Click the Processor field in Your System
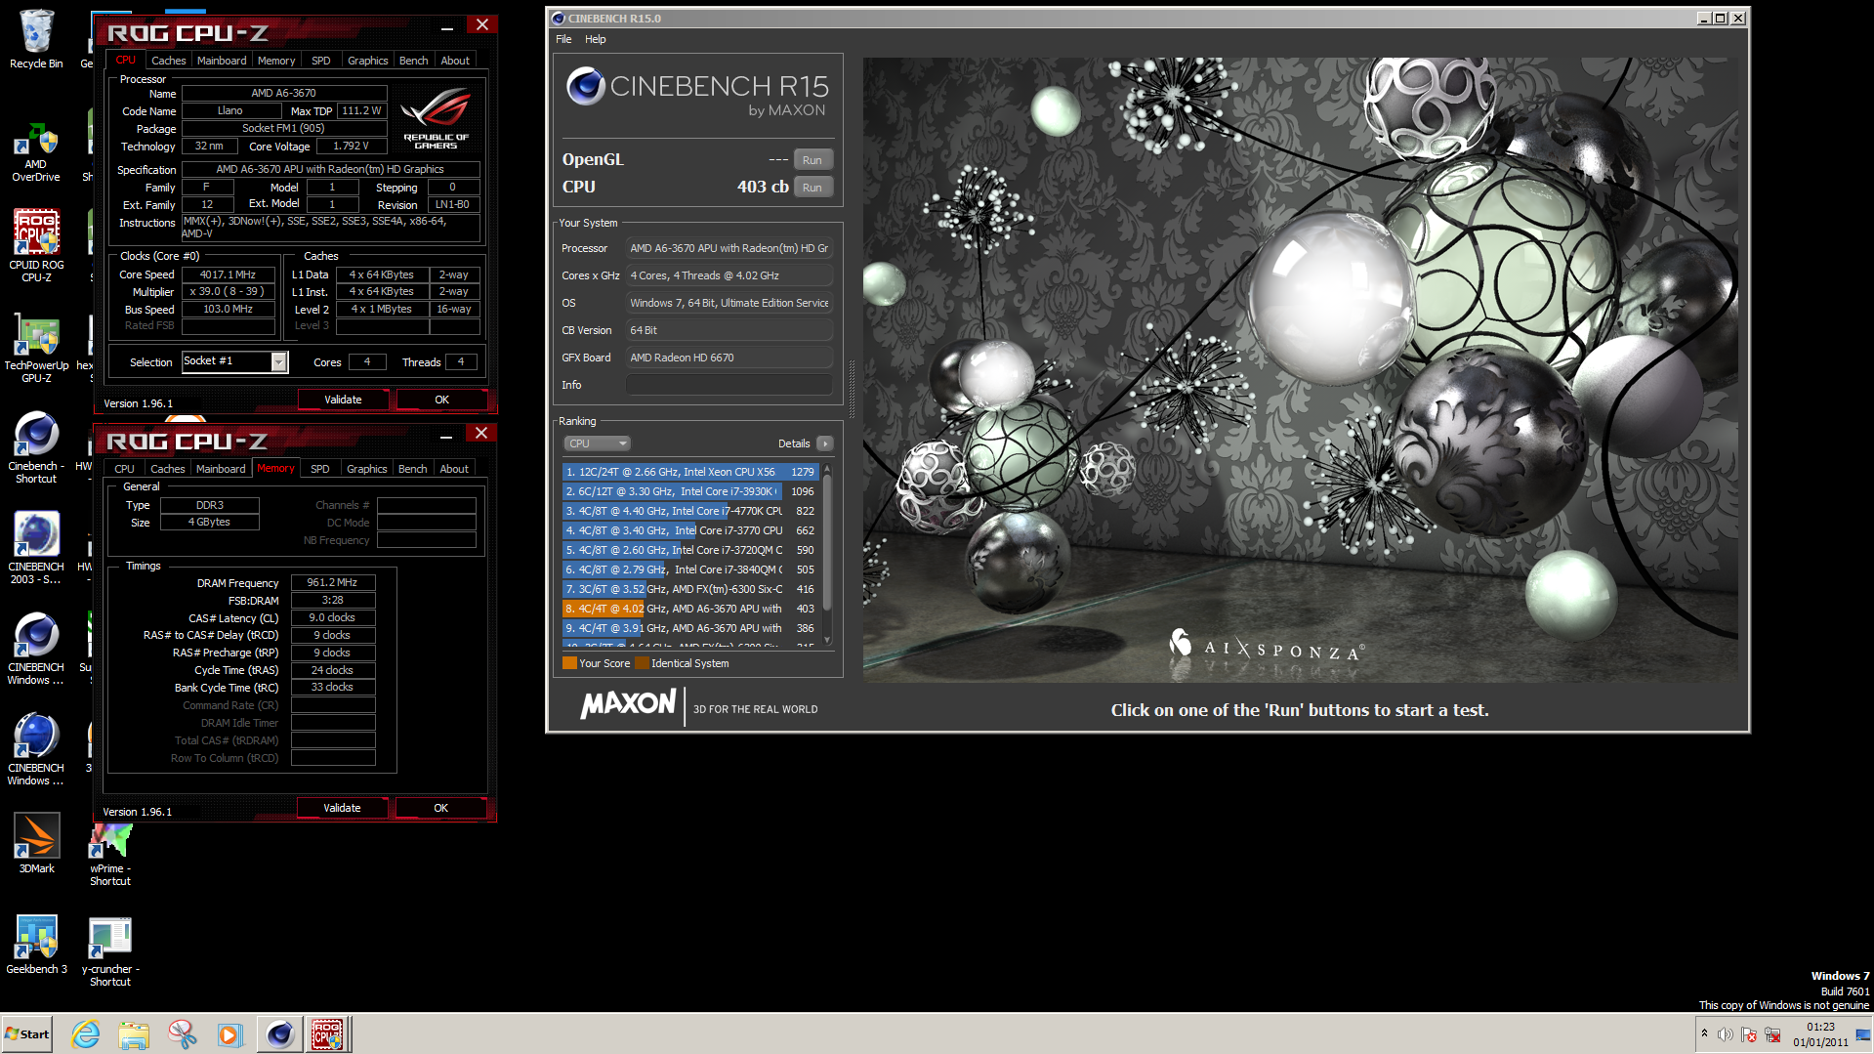The image size is (1874, 1054). [x=729, y=248]
